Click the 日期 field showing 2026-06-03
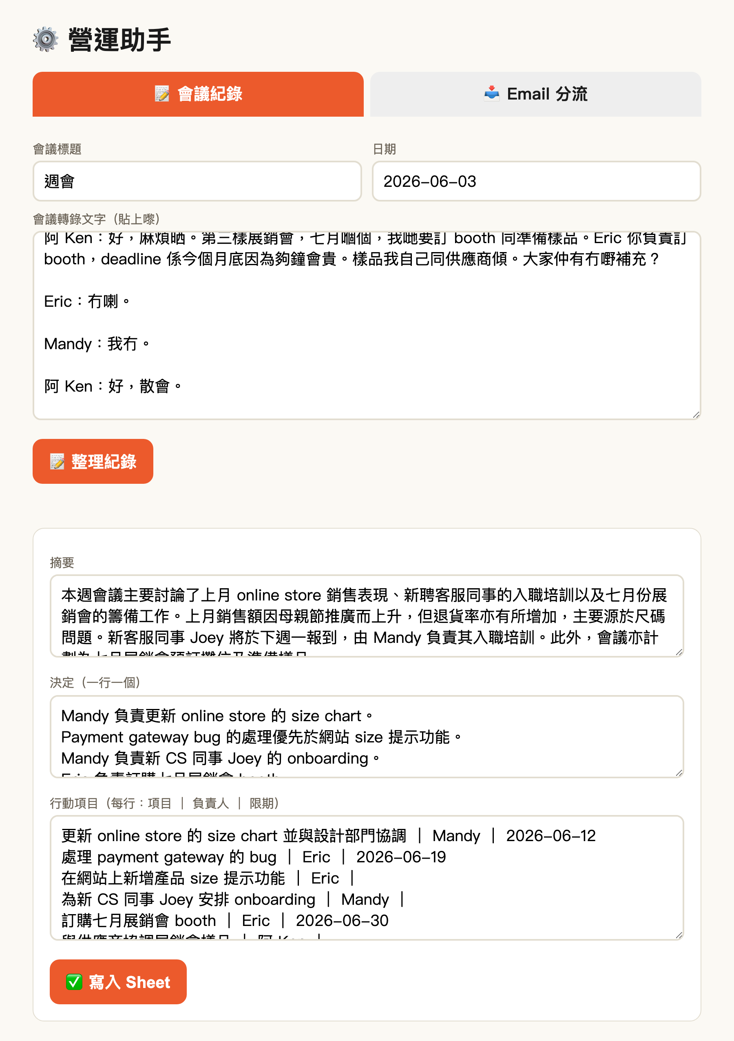Screen dimensions: 734x1041 [536, 181]
